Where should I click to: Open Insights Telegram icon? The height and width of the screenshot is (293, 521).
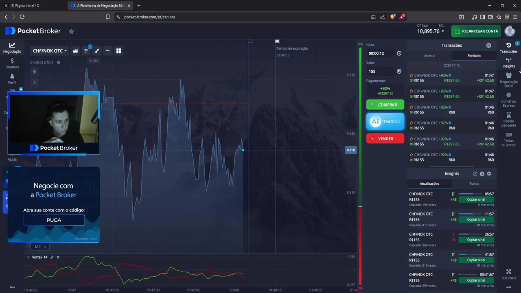[x=482, y=174]
